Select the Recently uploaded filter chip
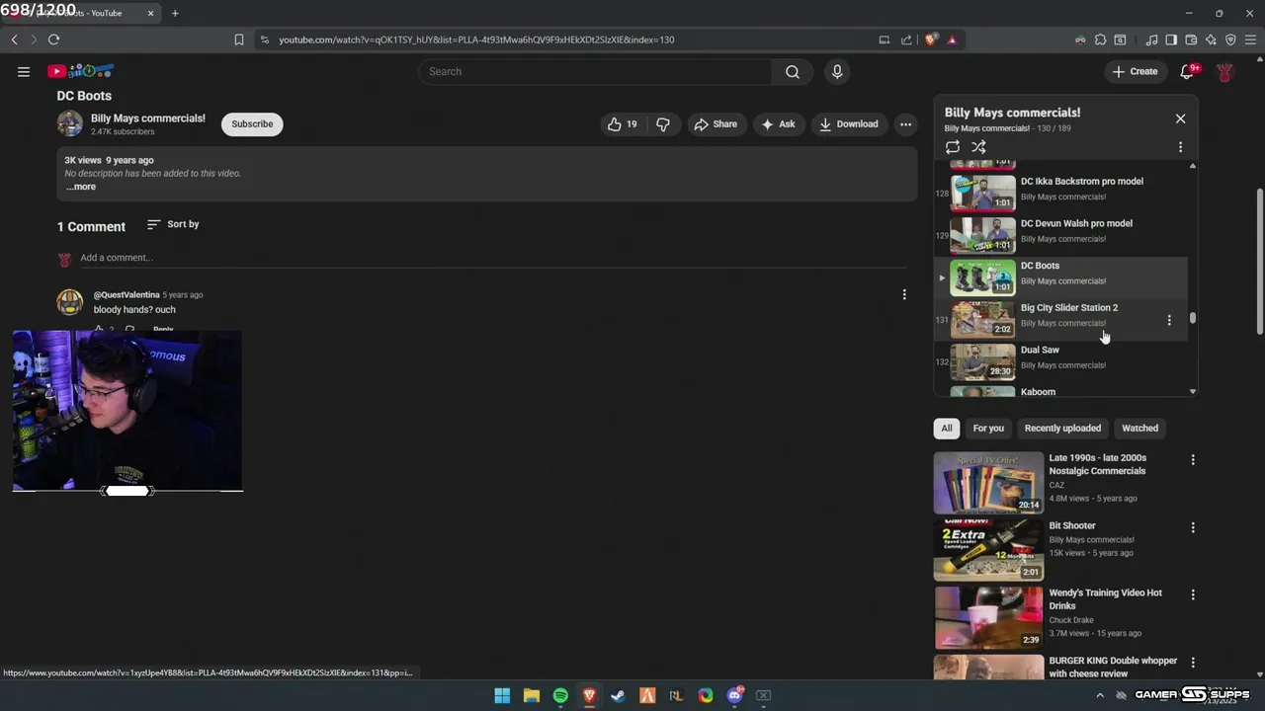This screenshot has width=1265, height=711. click(1062, 429)
